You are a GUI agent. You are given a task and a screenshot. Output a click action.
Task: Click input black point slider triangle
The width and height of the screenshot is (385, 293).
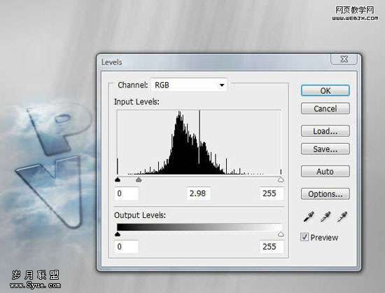118,179
